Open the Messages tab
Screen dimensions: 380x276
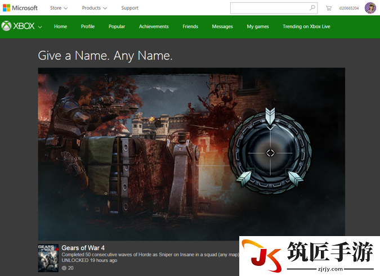pyautogui.click(x=222, y=26)
